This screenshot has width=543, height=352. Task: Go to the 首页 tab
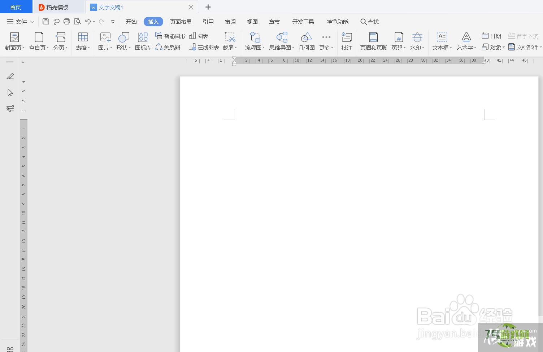click(16, 7)
